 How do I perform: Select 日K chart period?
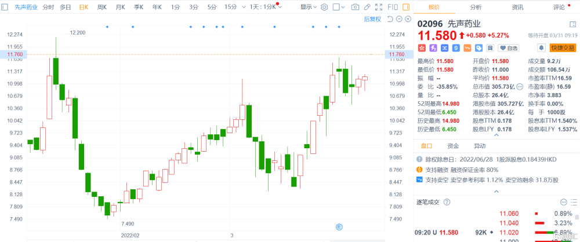coord(84,7)
